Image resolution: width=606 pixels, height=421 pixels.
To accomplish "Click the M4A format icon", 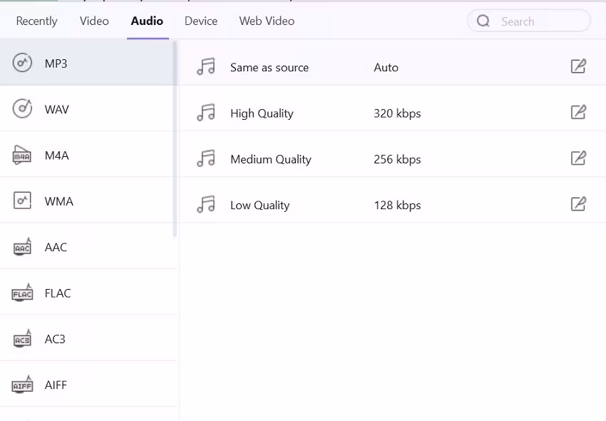I will click(x=23, y=156).
